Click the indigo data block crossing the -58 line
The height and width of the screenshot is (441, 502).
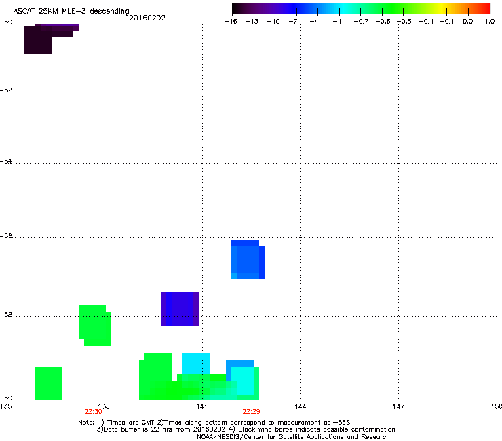click(180, 309)
